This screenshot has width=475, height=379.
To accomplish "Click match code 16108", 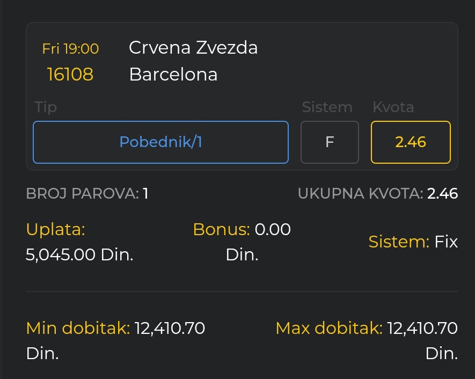I will [x=70, y=74].
